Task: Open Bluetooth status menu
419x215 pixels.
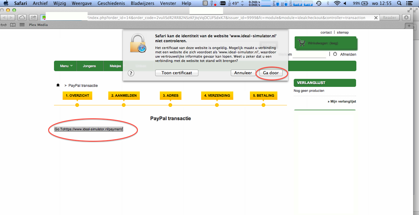Action: coord(328,3)
